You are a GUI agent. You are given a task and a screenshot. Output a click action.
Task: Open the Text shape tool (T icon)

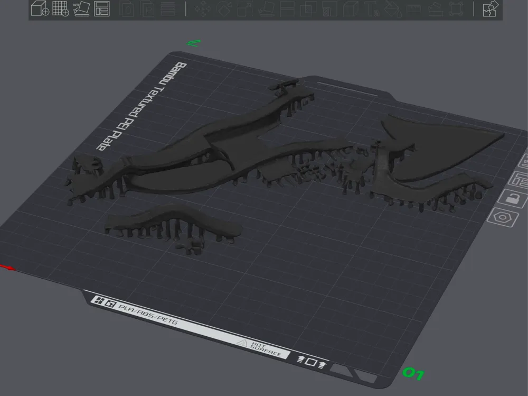coord(372,8)
